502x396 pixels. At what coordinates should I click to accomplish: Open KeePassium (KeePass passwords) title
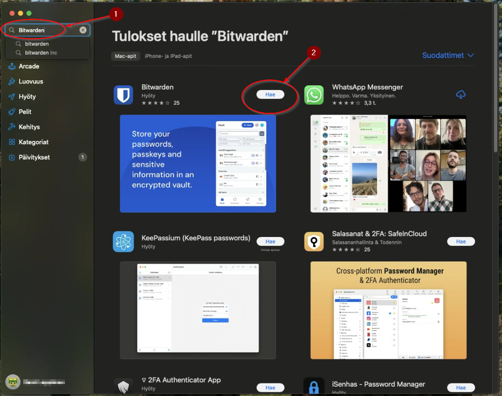(x=196, y=238)
